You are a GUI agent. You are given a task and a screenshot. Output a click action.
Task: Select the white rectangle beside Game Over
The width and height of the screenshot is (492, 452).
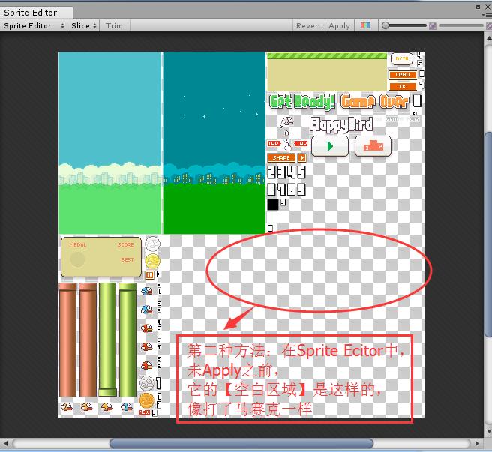click(x=417, y=101)
